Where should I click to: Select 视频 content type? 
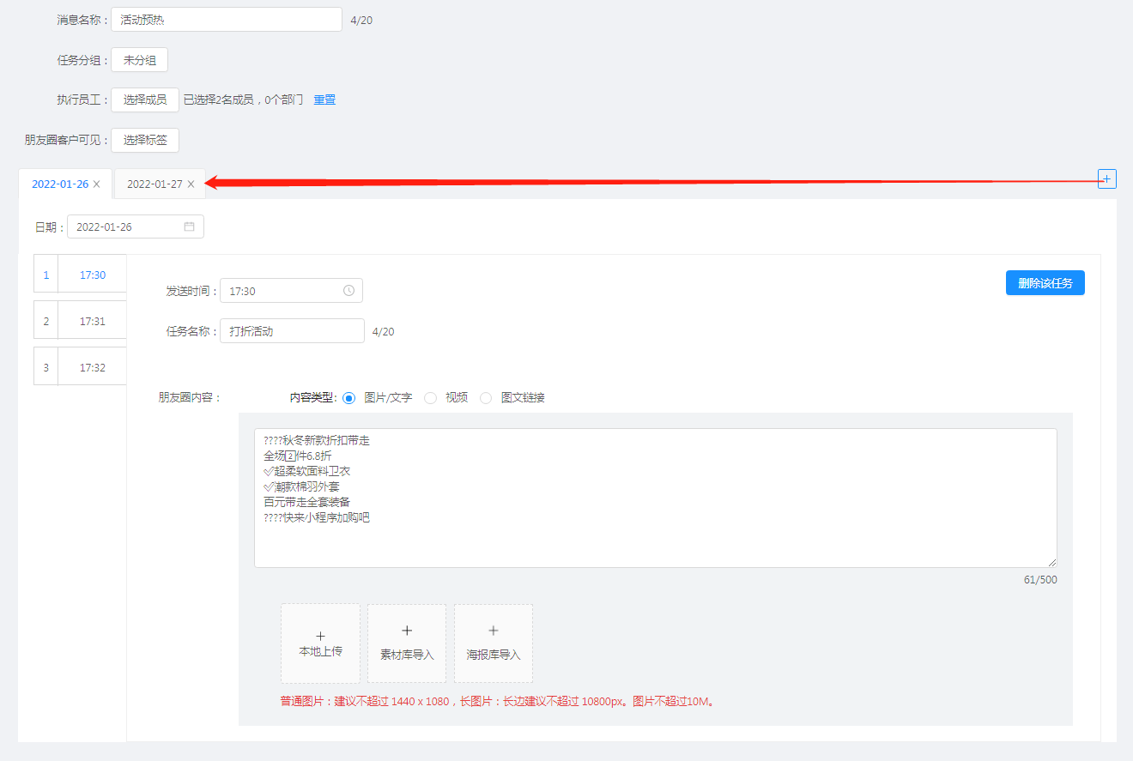click(x=430, y=398)
